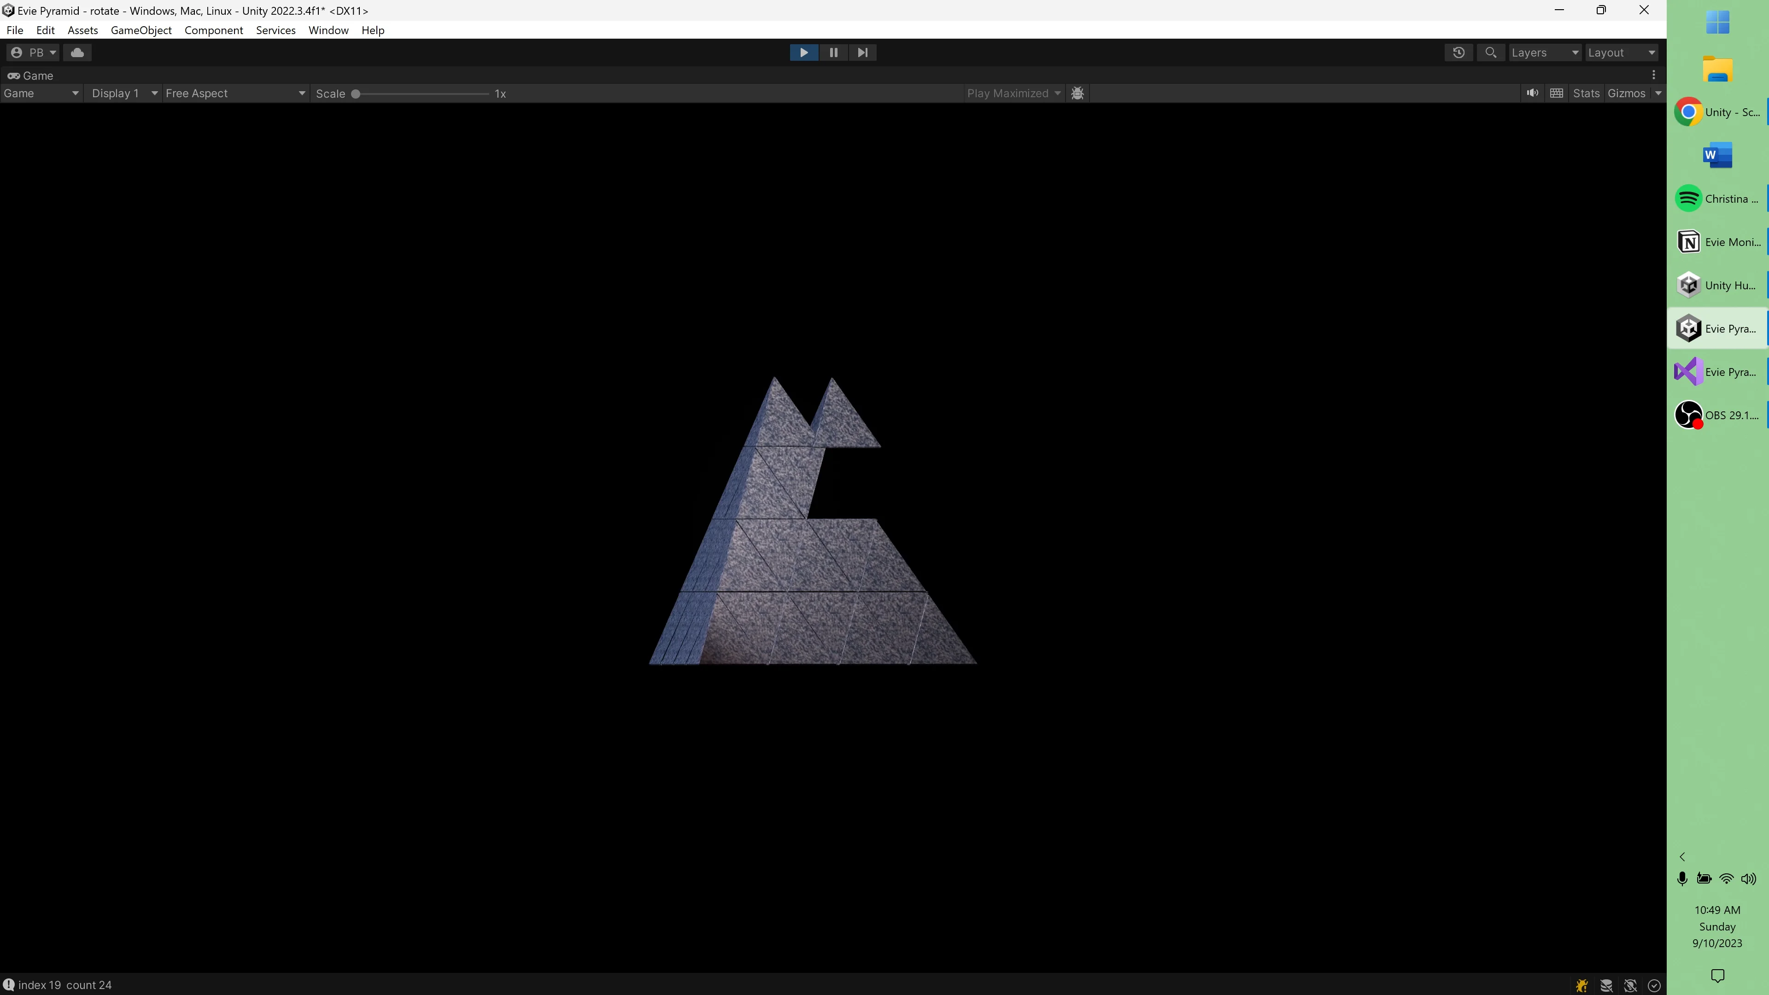
Task: Select the Game tab
Action: point(36,76)
